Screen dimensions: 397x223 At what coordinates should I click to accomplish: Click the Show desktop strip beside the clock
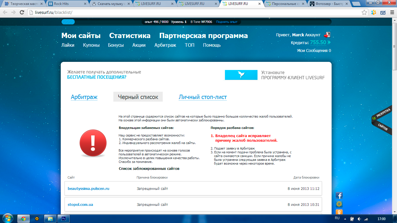pyautogui.click(x=395, y=219)
